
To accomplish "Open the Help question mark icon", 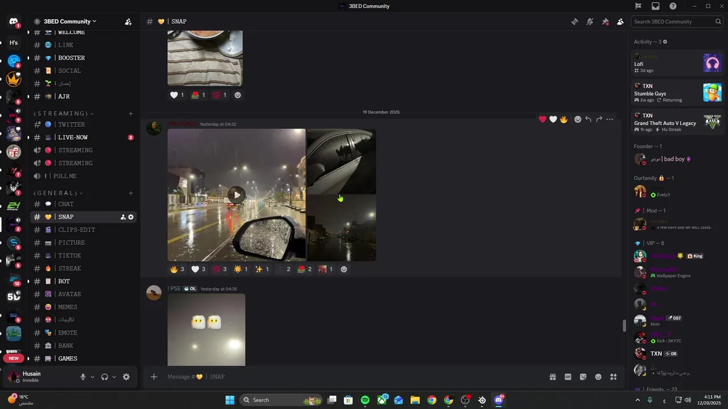I will 673,6.
